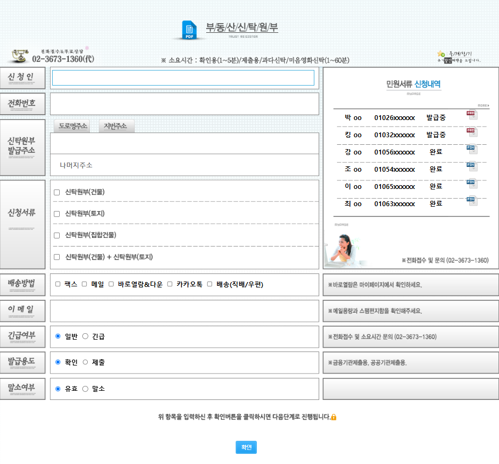Open the FIN document icon for 최 oo
Image resolution: width=499 pixels, height=464 pixels.
472,201
